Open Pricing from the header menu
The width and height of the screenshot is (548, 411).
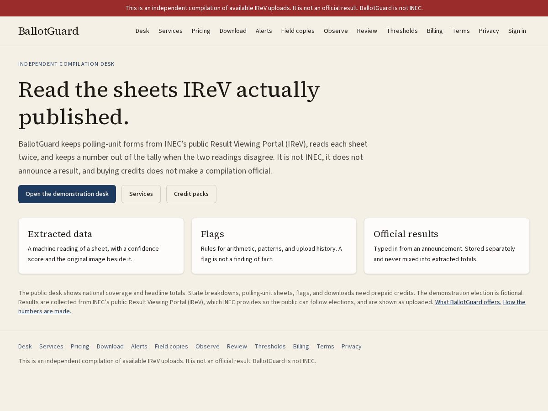[x=201, y=31]
